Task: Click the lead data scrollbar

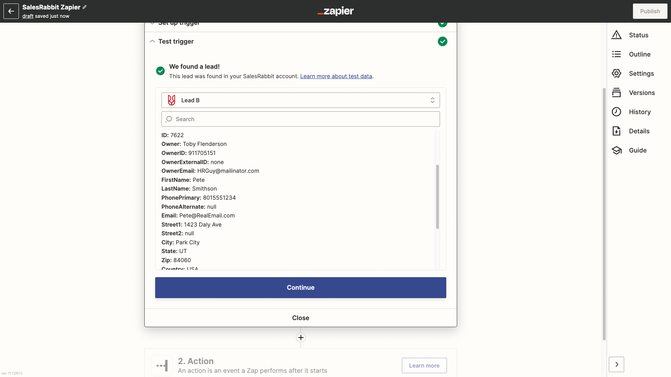Action: click(437, 197)
